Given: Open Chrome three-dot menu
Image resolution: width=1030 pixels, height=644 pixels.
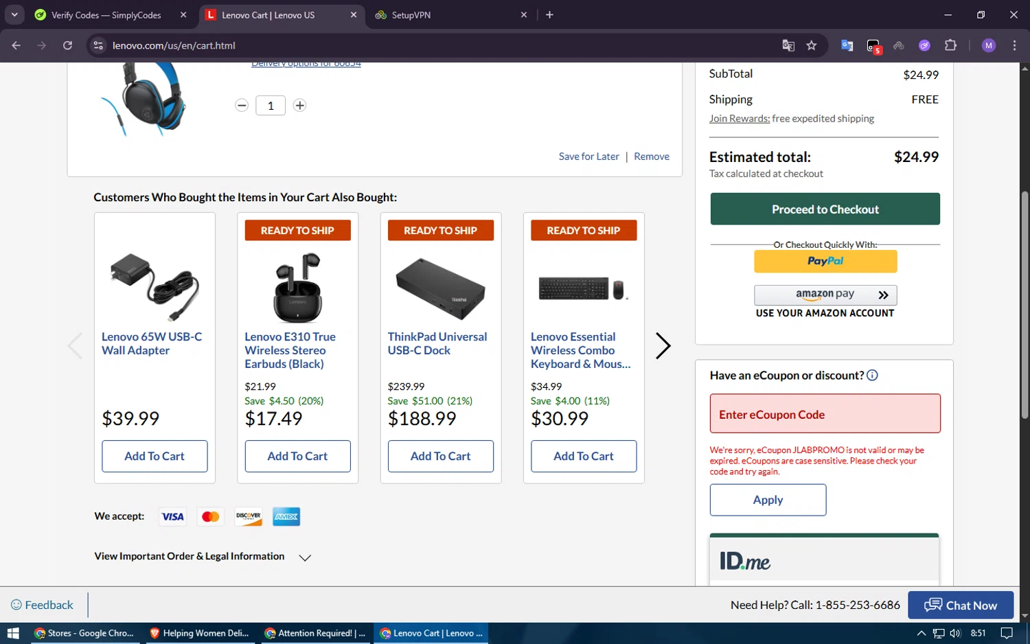Looking at the screenshot, I should tap(1014, 45).
